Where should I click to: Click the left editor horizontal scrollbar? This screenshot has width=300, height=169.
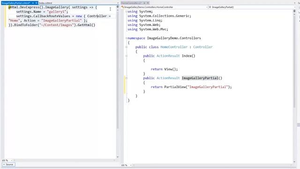click(65, 161)
